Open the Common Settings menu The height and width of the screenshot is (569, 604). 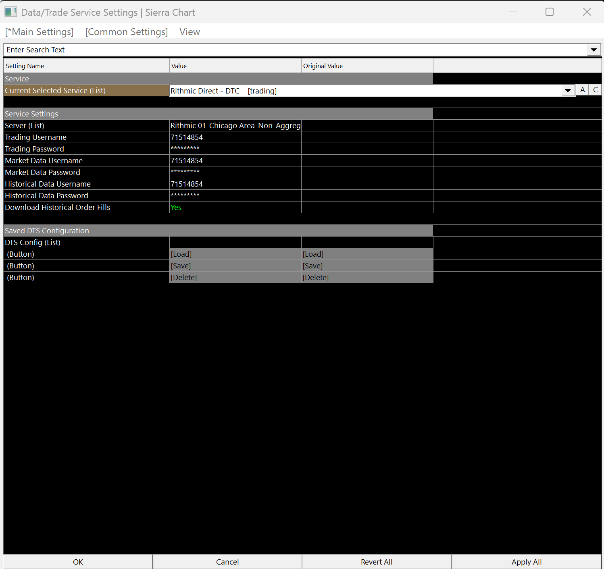tap(127, 32)
